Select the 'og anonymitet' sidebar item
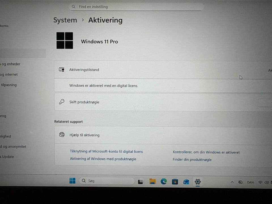 [x=13, y=146]
